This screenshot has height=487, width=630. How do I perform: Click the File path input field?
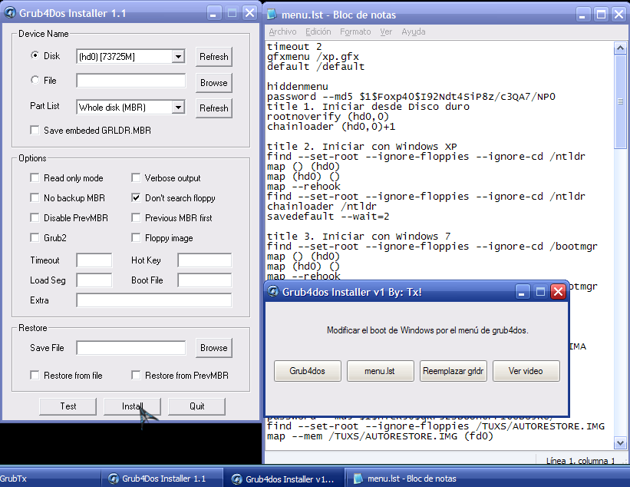coord(131,81)
